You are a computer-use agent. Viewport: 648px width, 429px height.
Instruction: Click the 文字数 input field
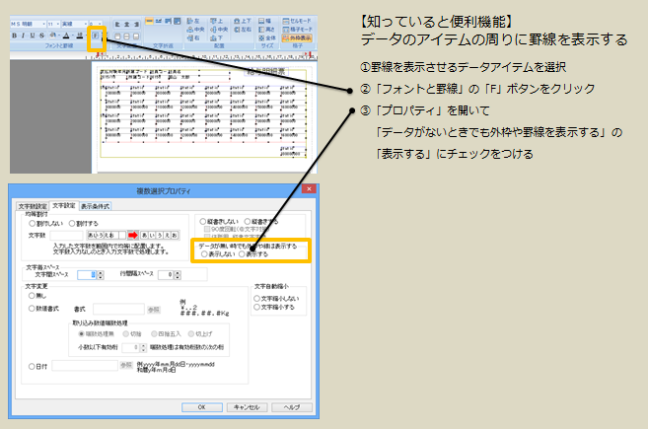pyautogui.click(x=66, y=235)
